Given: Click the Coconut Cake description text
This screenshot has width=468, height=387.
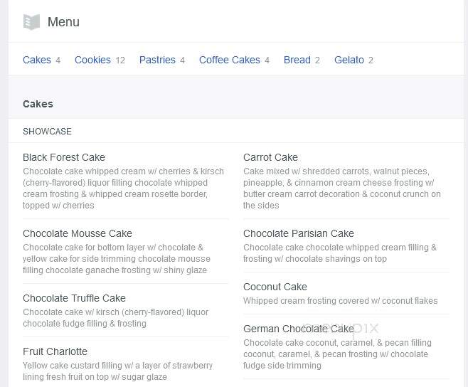Looking at the screenshot, I should tap(340, 301).
